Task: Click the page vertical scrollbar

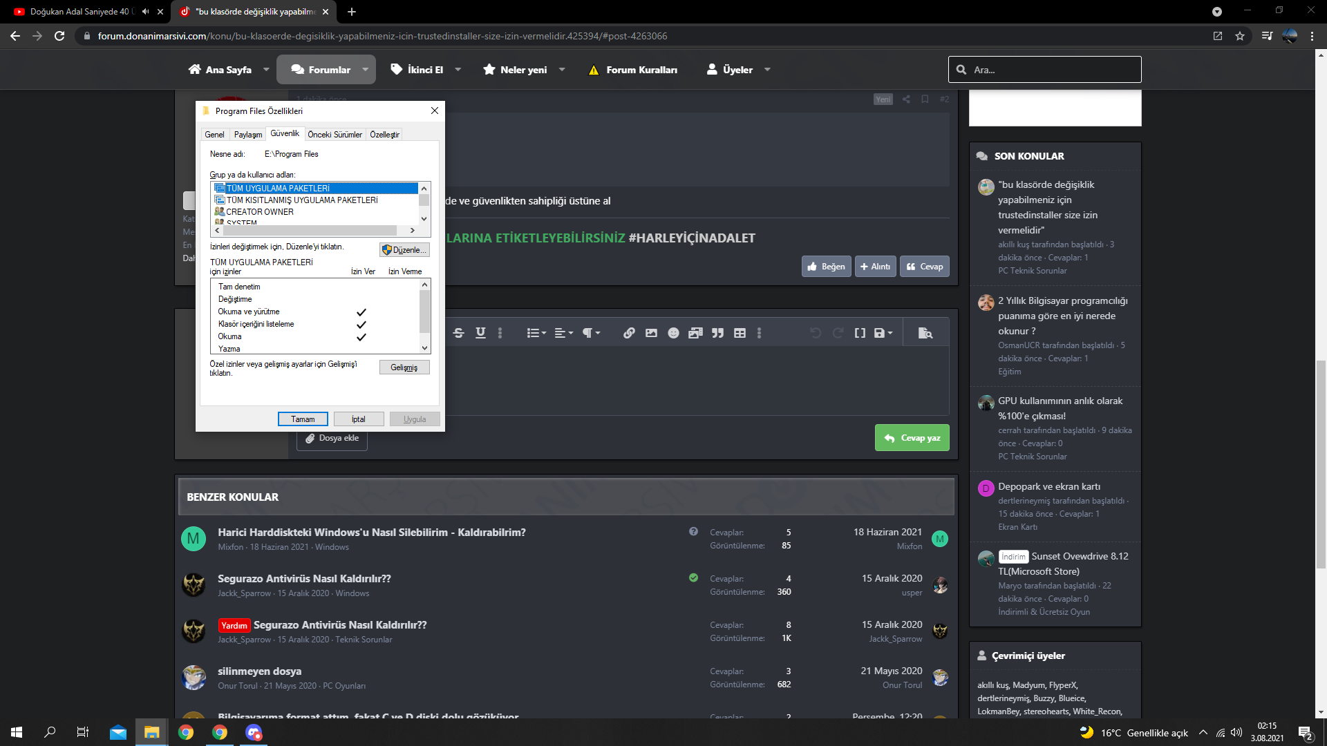Action: 1321,463
